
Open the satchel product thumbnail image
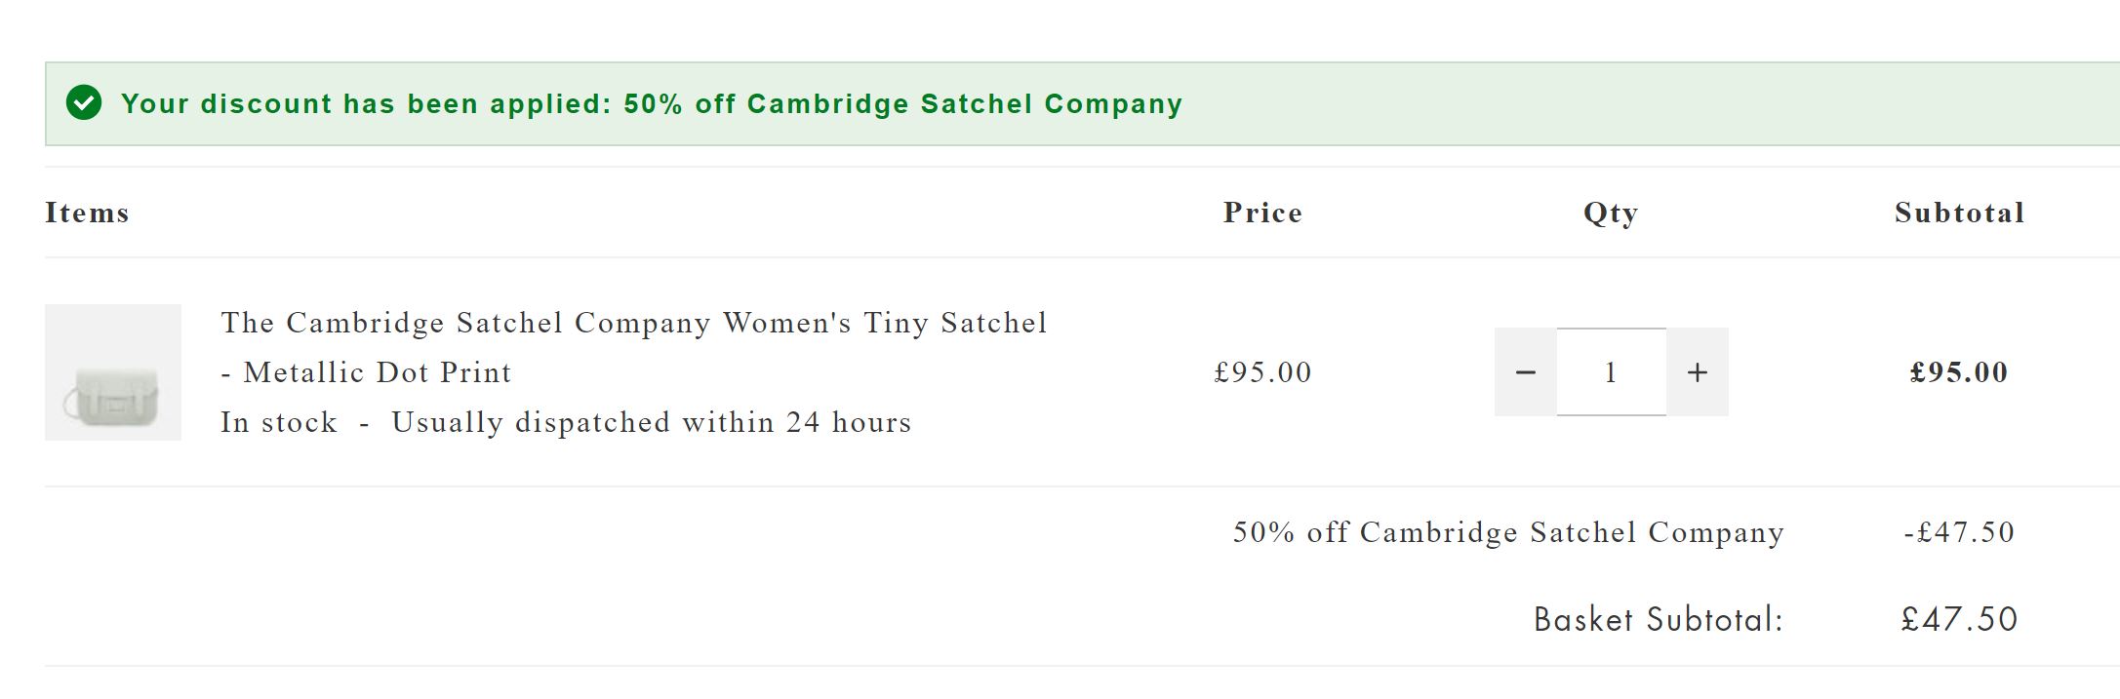[113, 372]
